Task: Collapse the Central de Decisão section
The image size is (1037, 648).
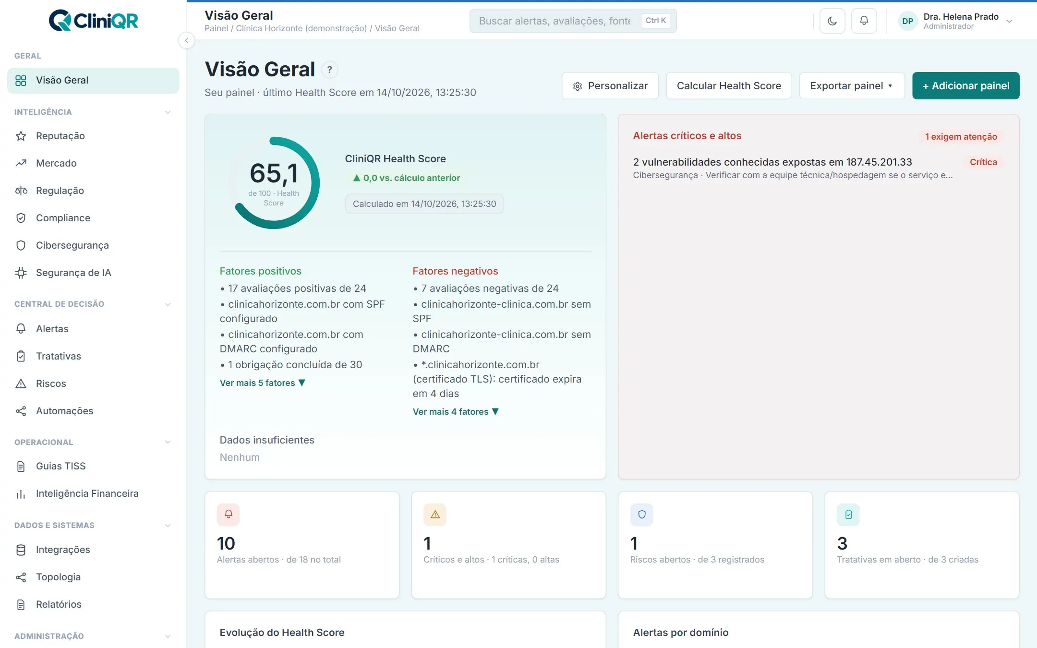Action: click(x=168, y=304)
